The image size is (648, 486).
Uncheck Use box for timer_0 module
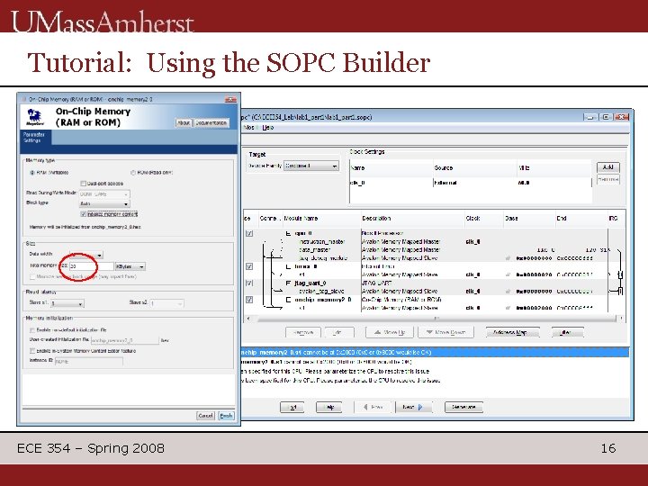click(x=249, y=266)
